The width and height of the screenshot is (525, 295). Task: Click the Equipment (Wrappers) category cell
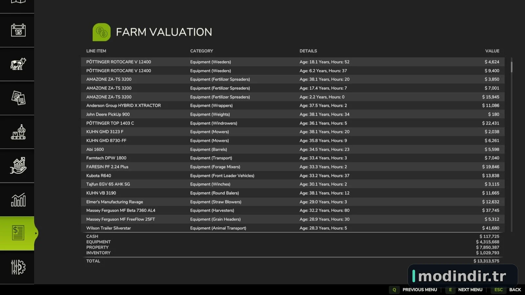click(211, 106)
